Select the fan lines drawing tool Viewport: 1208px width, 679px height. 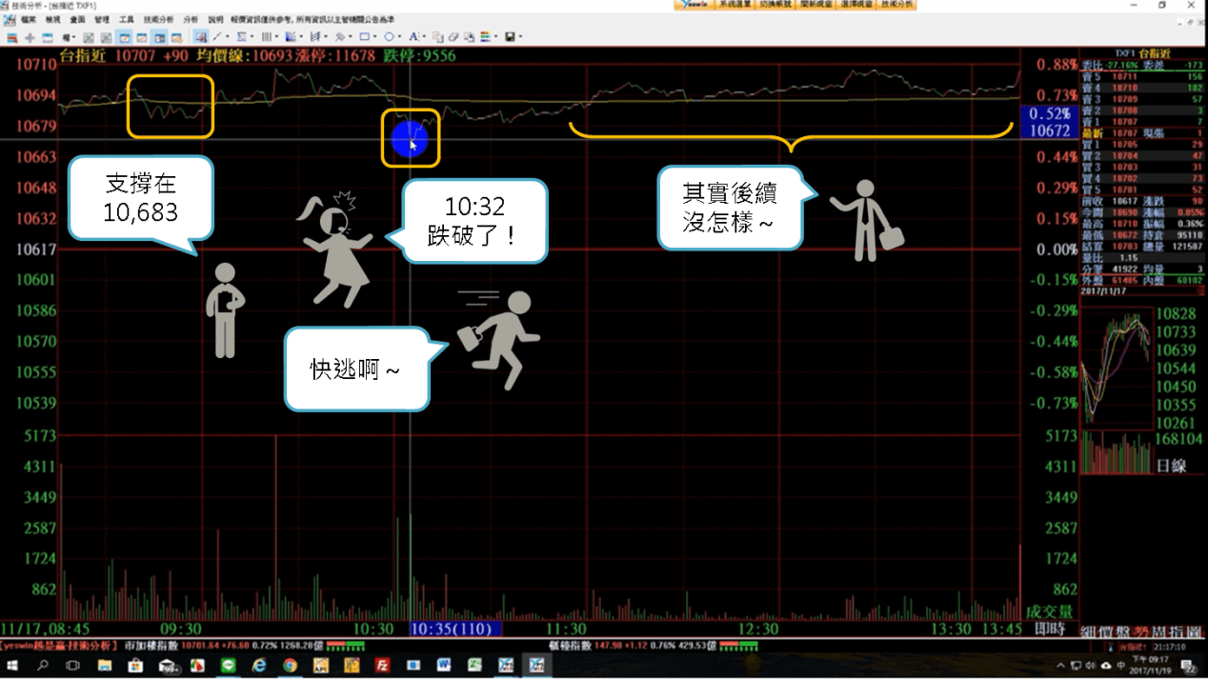[290, 37]
